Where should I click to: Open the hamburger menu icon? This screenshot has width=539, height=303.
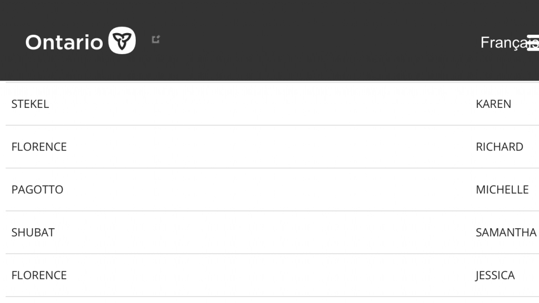pyautogui.click(x=533, y=43)
